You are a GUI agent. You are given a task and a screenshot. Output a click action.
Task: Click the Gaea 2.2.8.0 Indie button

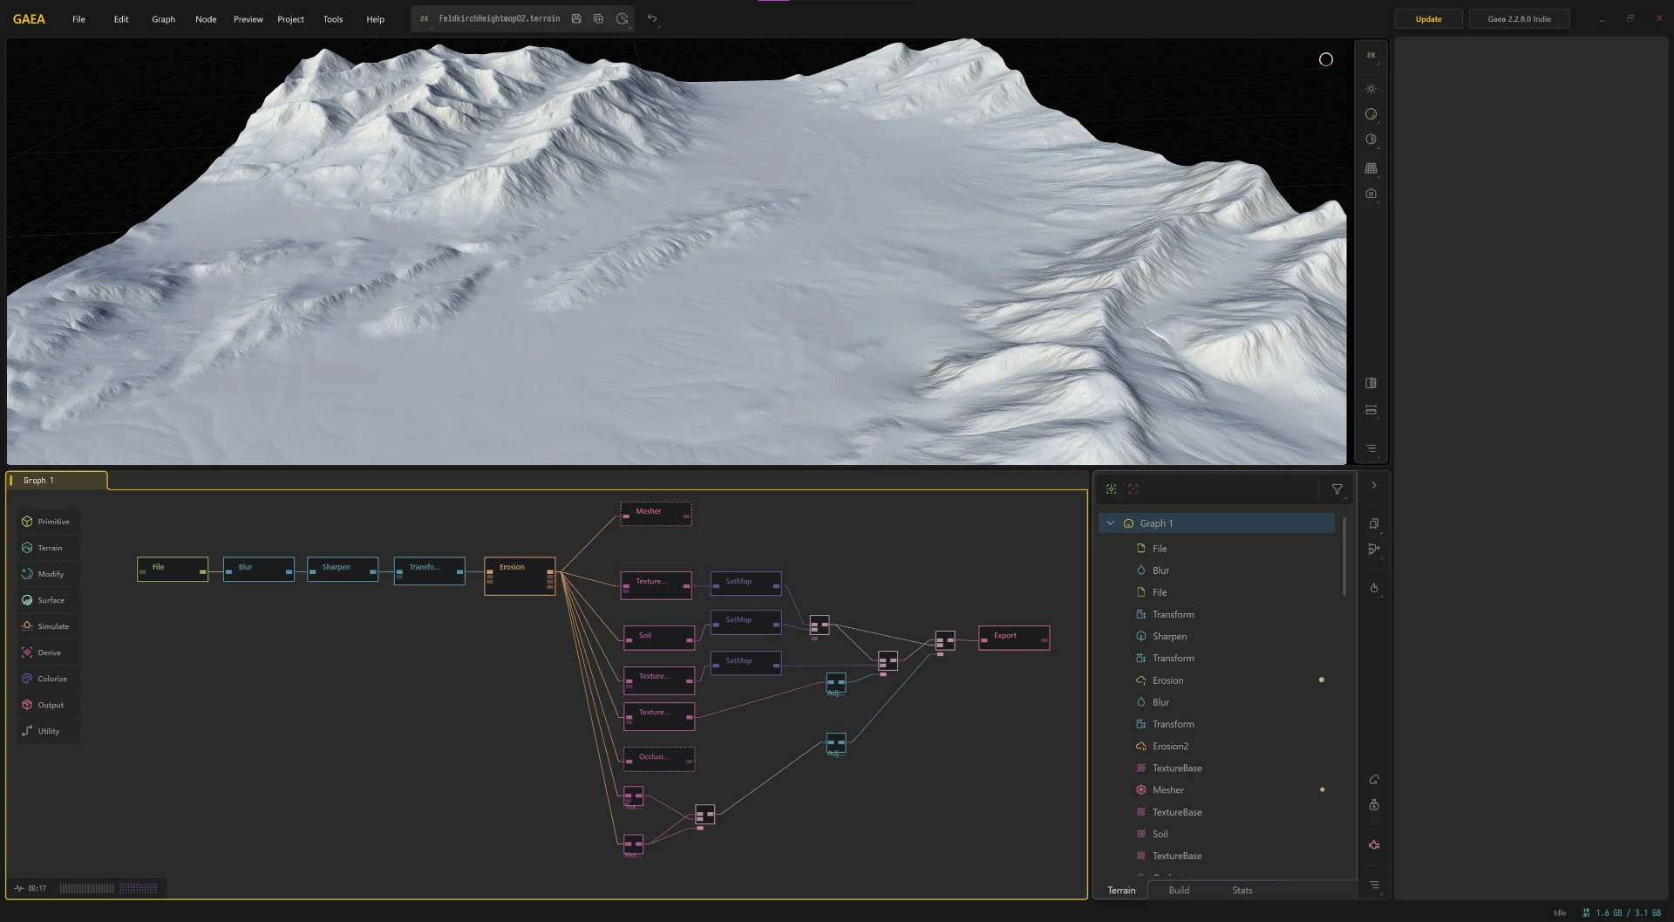[x=1519, y=19]
